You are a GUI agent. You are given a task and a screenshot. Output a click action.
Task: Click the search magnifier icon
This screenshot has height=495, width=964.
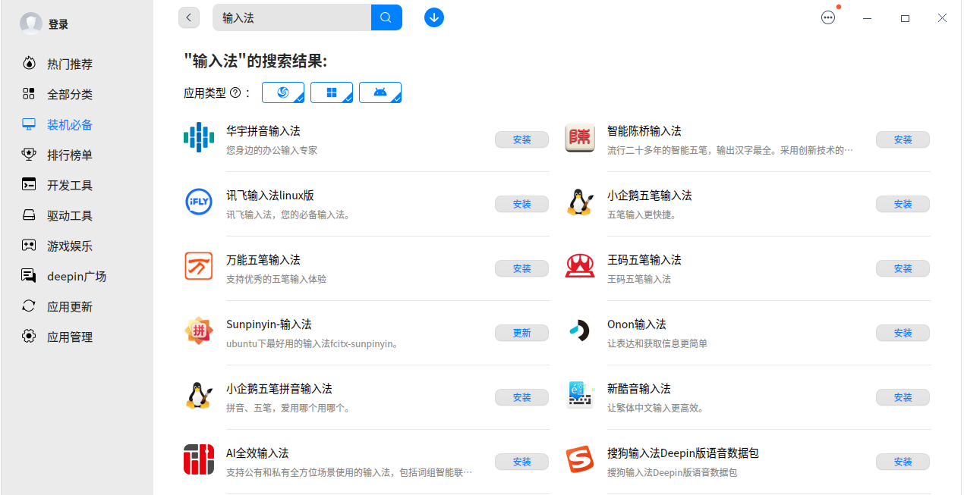[x=386, y=17]
